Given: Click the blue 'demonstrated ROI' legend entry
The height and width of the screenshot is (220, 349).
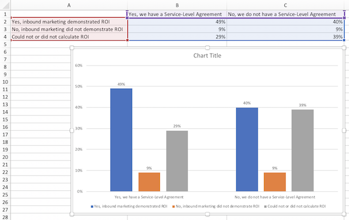Looking at the screenshot, I should pyautogui.click(x=130, y=206).
